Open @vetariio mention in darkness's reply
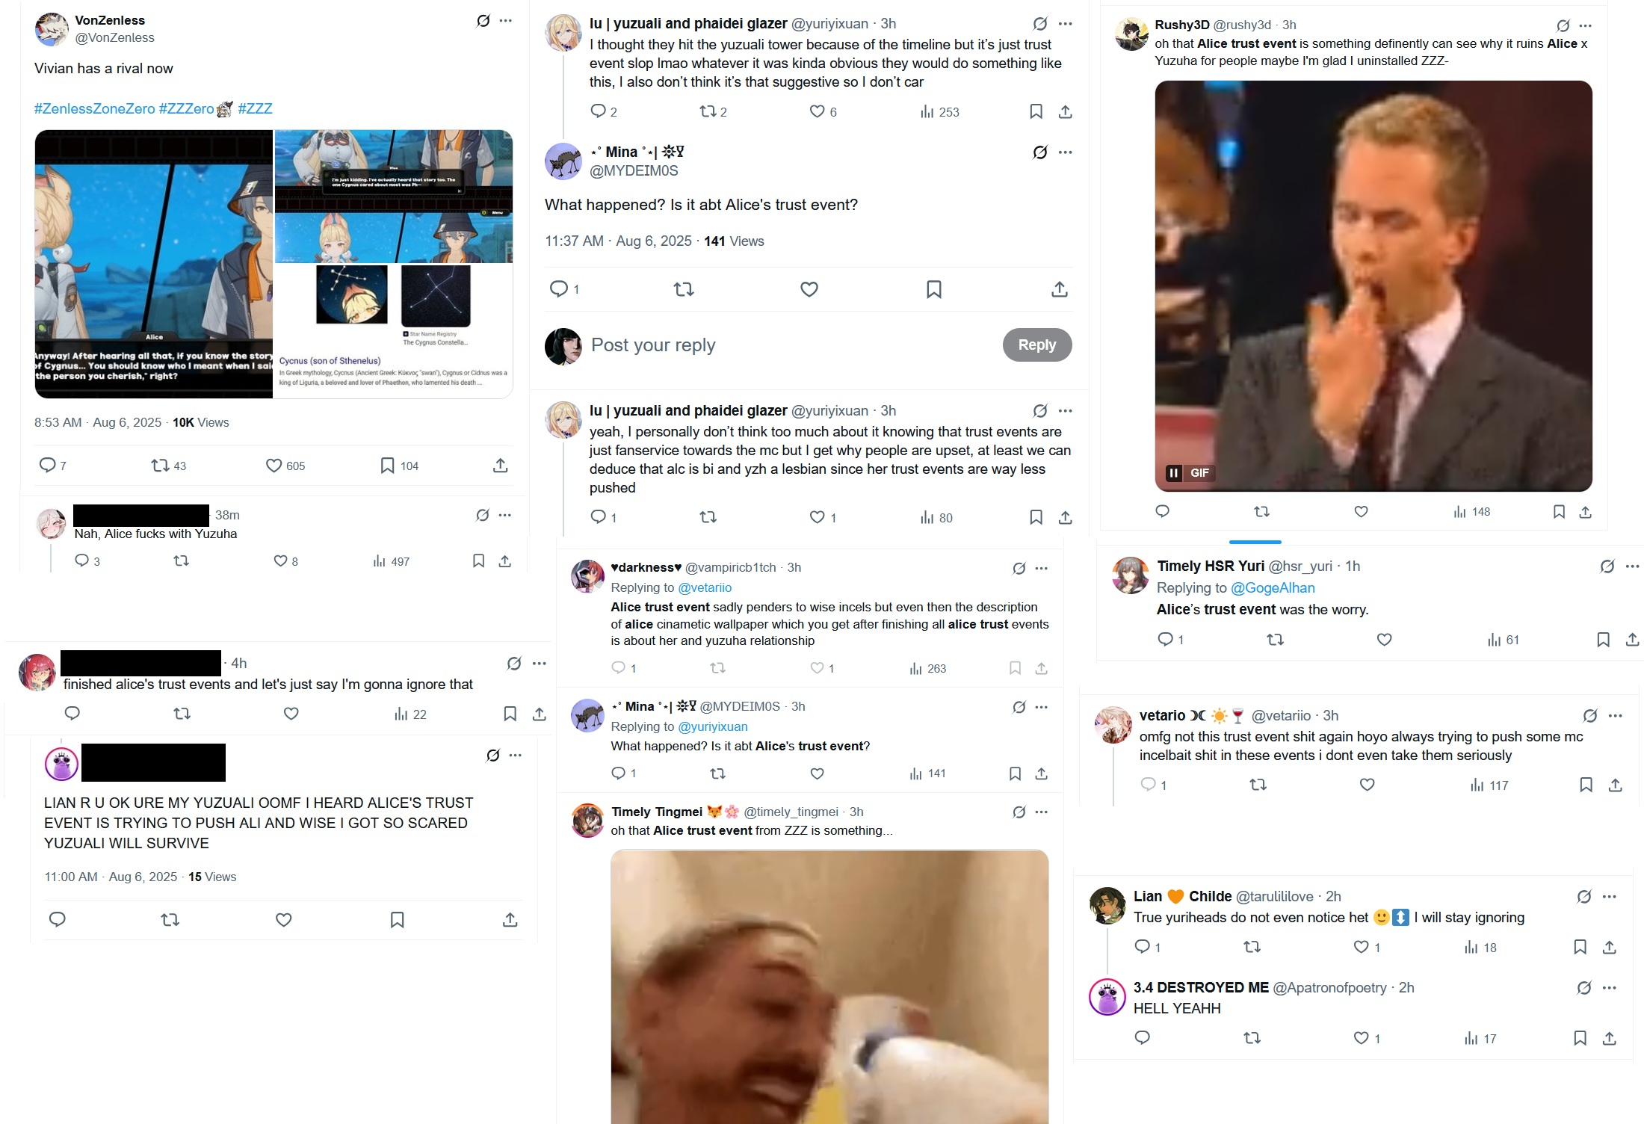Viewport: 1644px width, 1124px height. (705, 587)
